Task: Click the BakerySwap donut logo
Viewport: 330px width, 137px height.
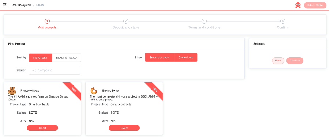Action: pos(94,91)
